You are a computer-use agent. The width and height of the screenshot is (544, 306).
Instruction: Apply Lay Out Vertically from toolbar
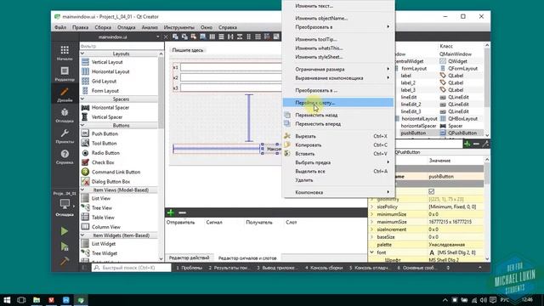(221, 37)
